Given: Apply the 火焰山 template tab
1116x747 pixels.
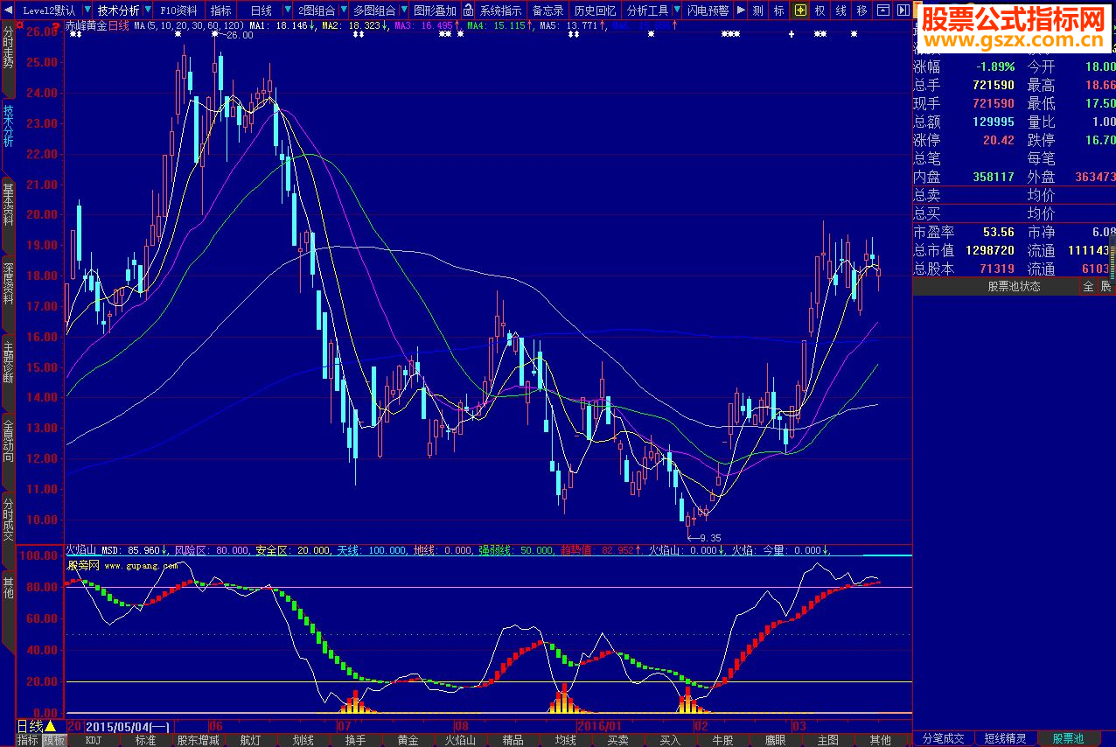Looking at the screenshot, I should tap(460, 740).
